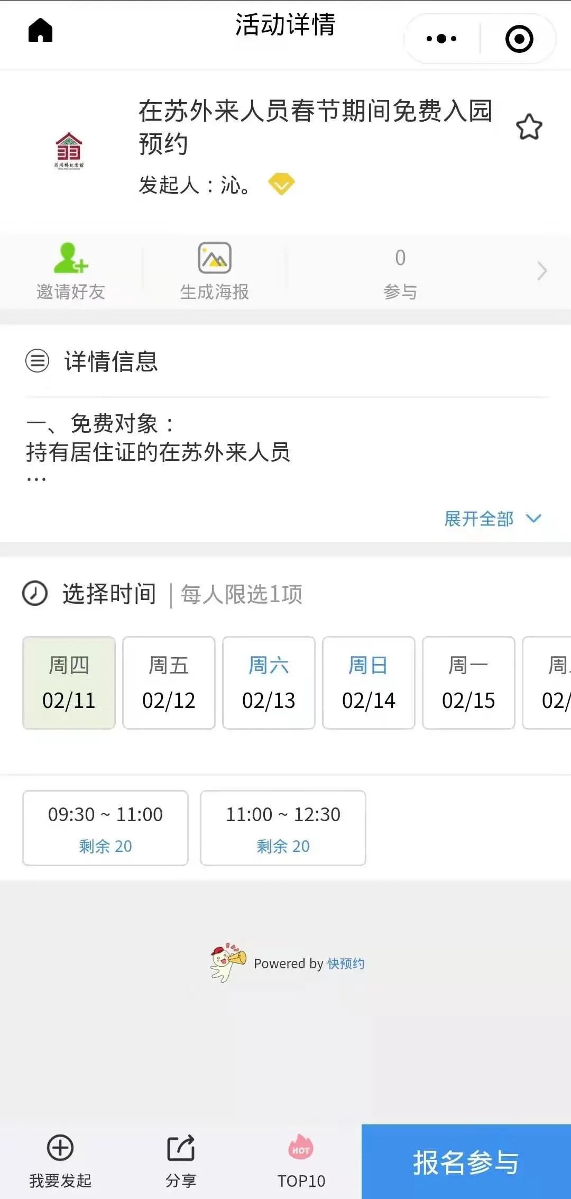Choose the Sunday 02/14 date

[369, 683]
